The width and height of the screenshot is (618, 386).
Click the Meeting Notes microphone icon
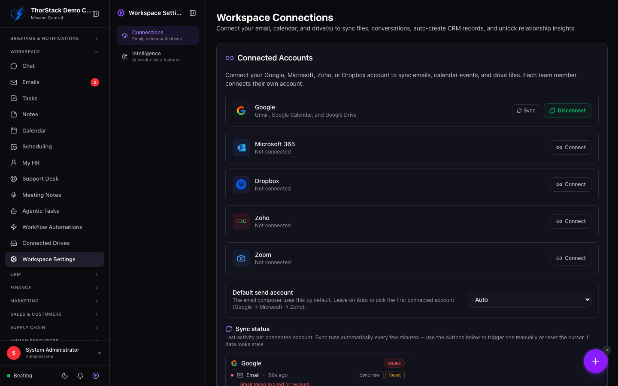[14, 195]
